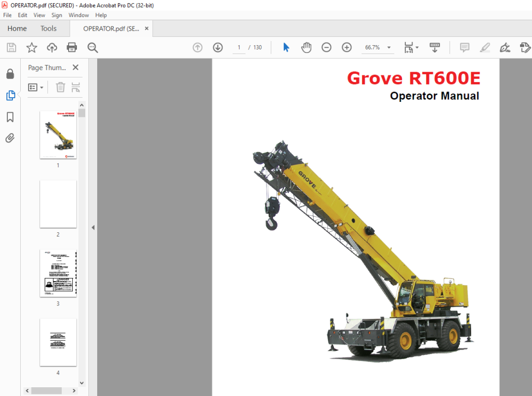Go to next page with down arrow

218,47
